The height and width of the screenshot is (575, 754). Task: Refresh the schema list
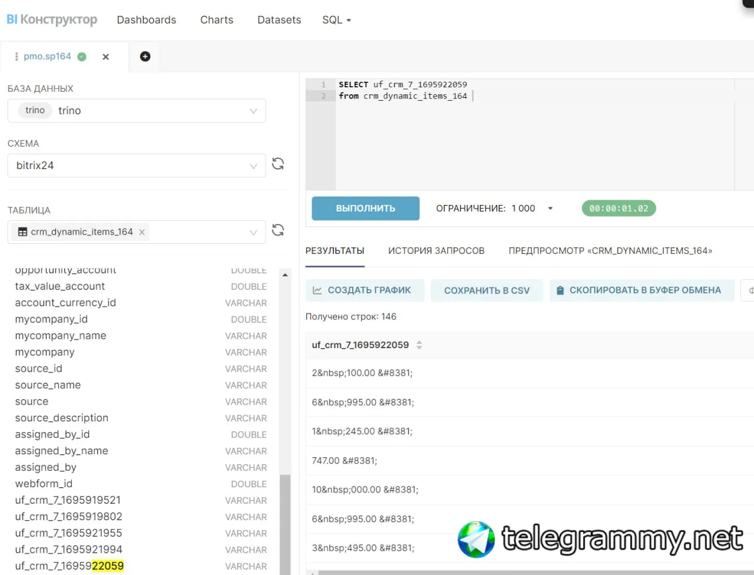278,164
